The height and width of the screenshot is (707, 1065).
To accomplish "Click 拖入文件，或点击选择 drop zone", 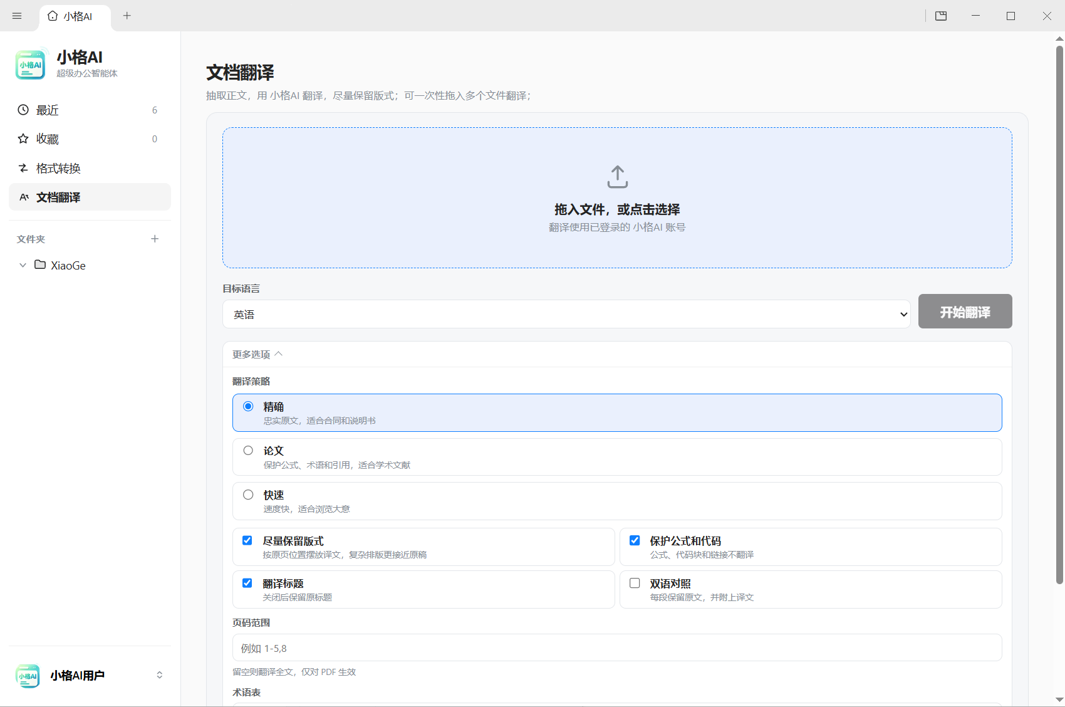I will (617, 197).
